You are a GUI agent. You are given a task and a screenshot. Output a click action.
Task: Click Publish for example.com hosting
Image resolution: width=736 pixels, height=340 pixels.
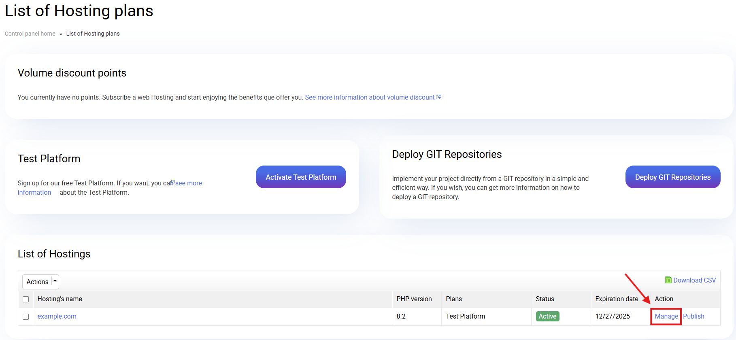click(693, 316)
